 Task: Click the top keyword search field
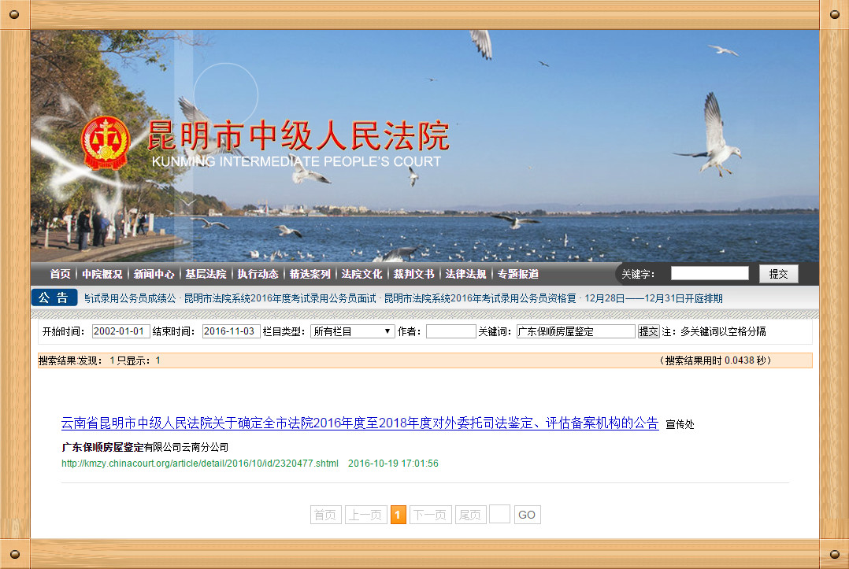point(710,273)
